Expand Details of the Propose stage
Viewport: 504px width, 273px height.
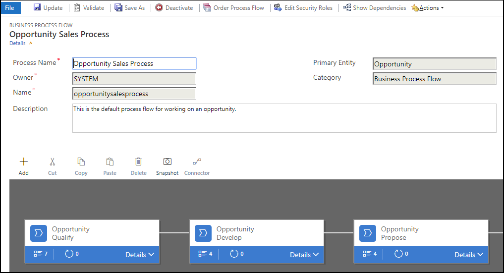click(468, 255)
